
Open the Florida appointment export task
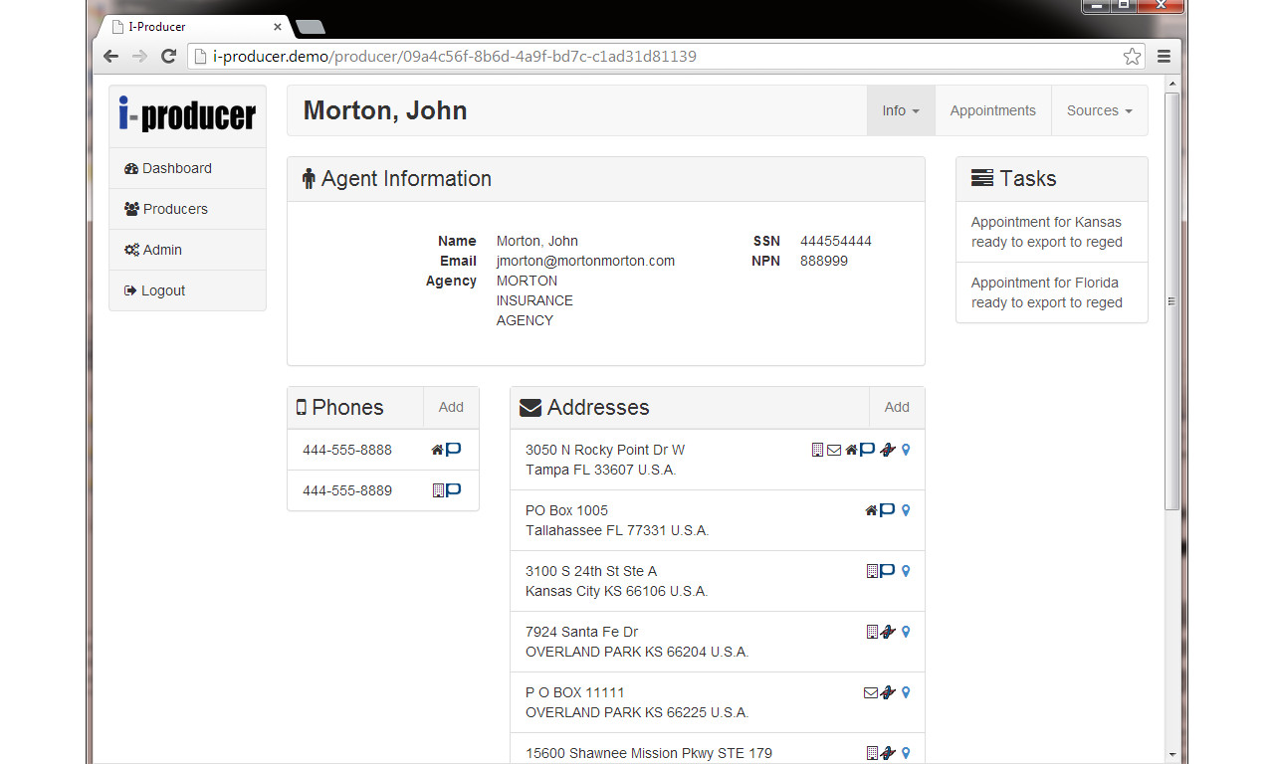[1052, 292]
